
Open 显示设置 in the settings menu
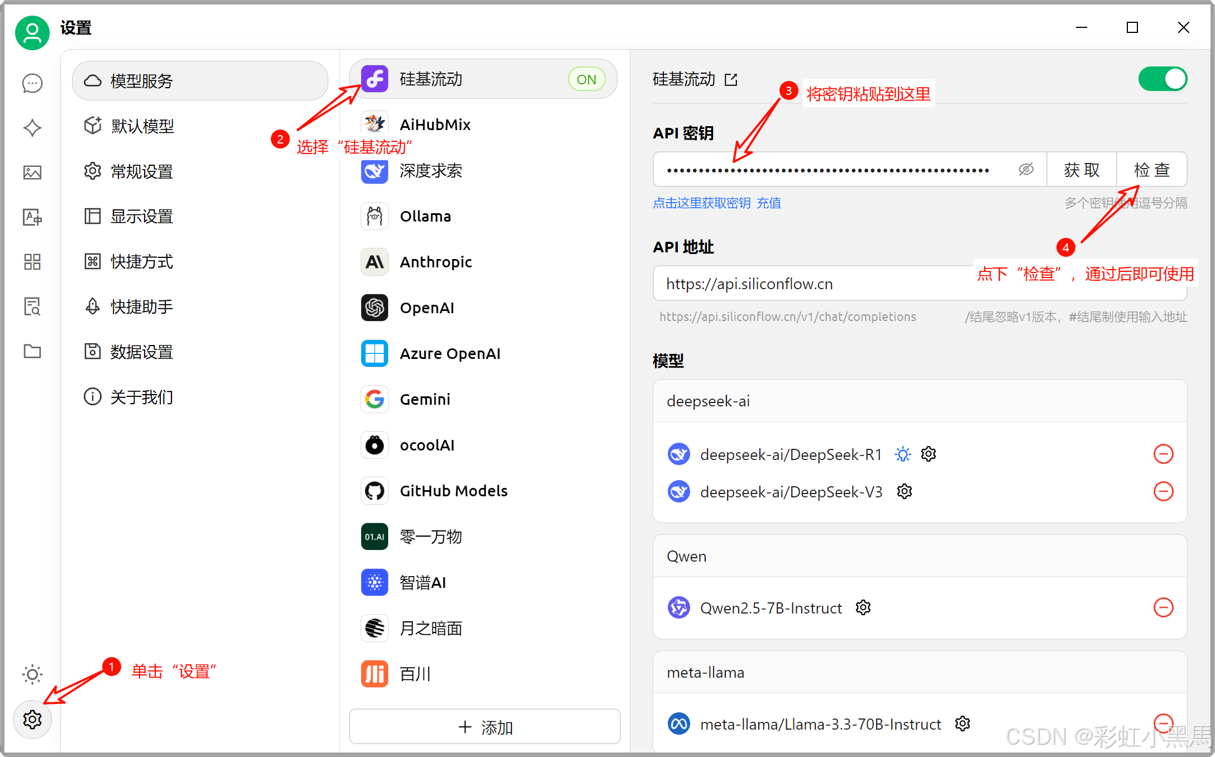(x=142, y=216)
